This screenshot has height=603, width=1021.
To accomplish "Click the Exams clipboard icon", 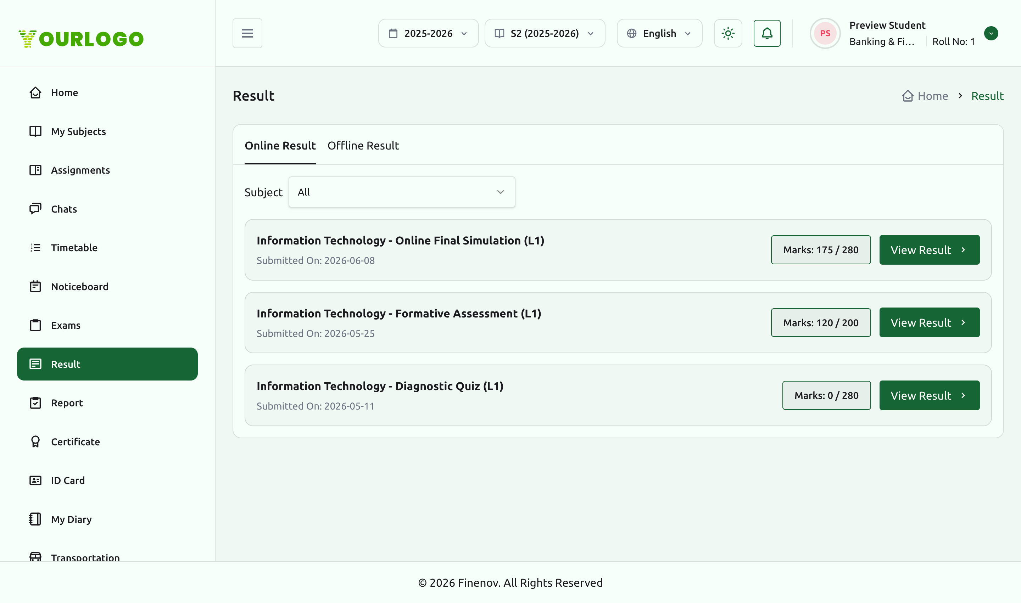I will 35,326.
